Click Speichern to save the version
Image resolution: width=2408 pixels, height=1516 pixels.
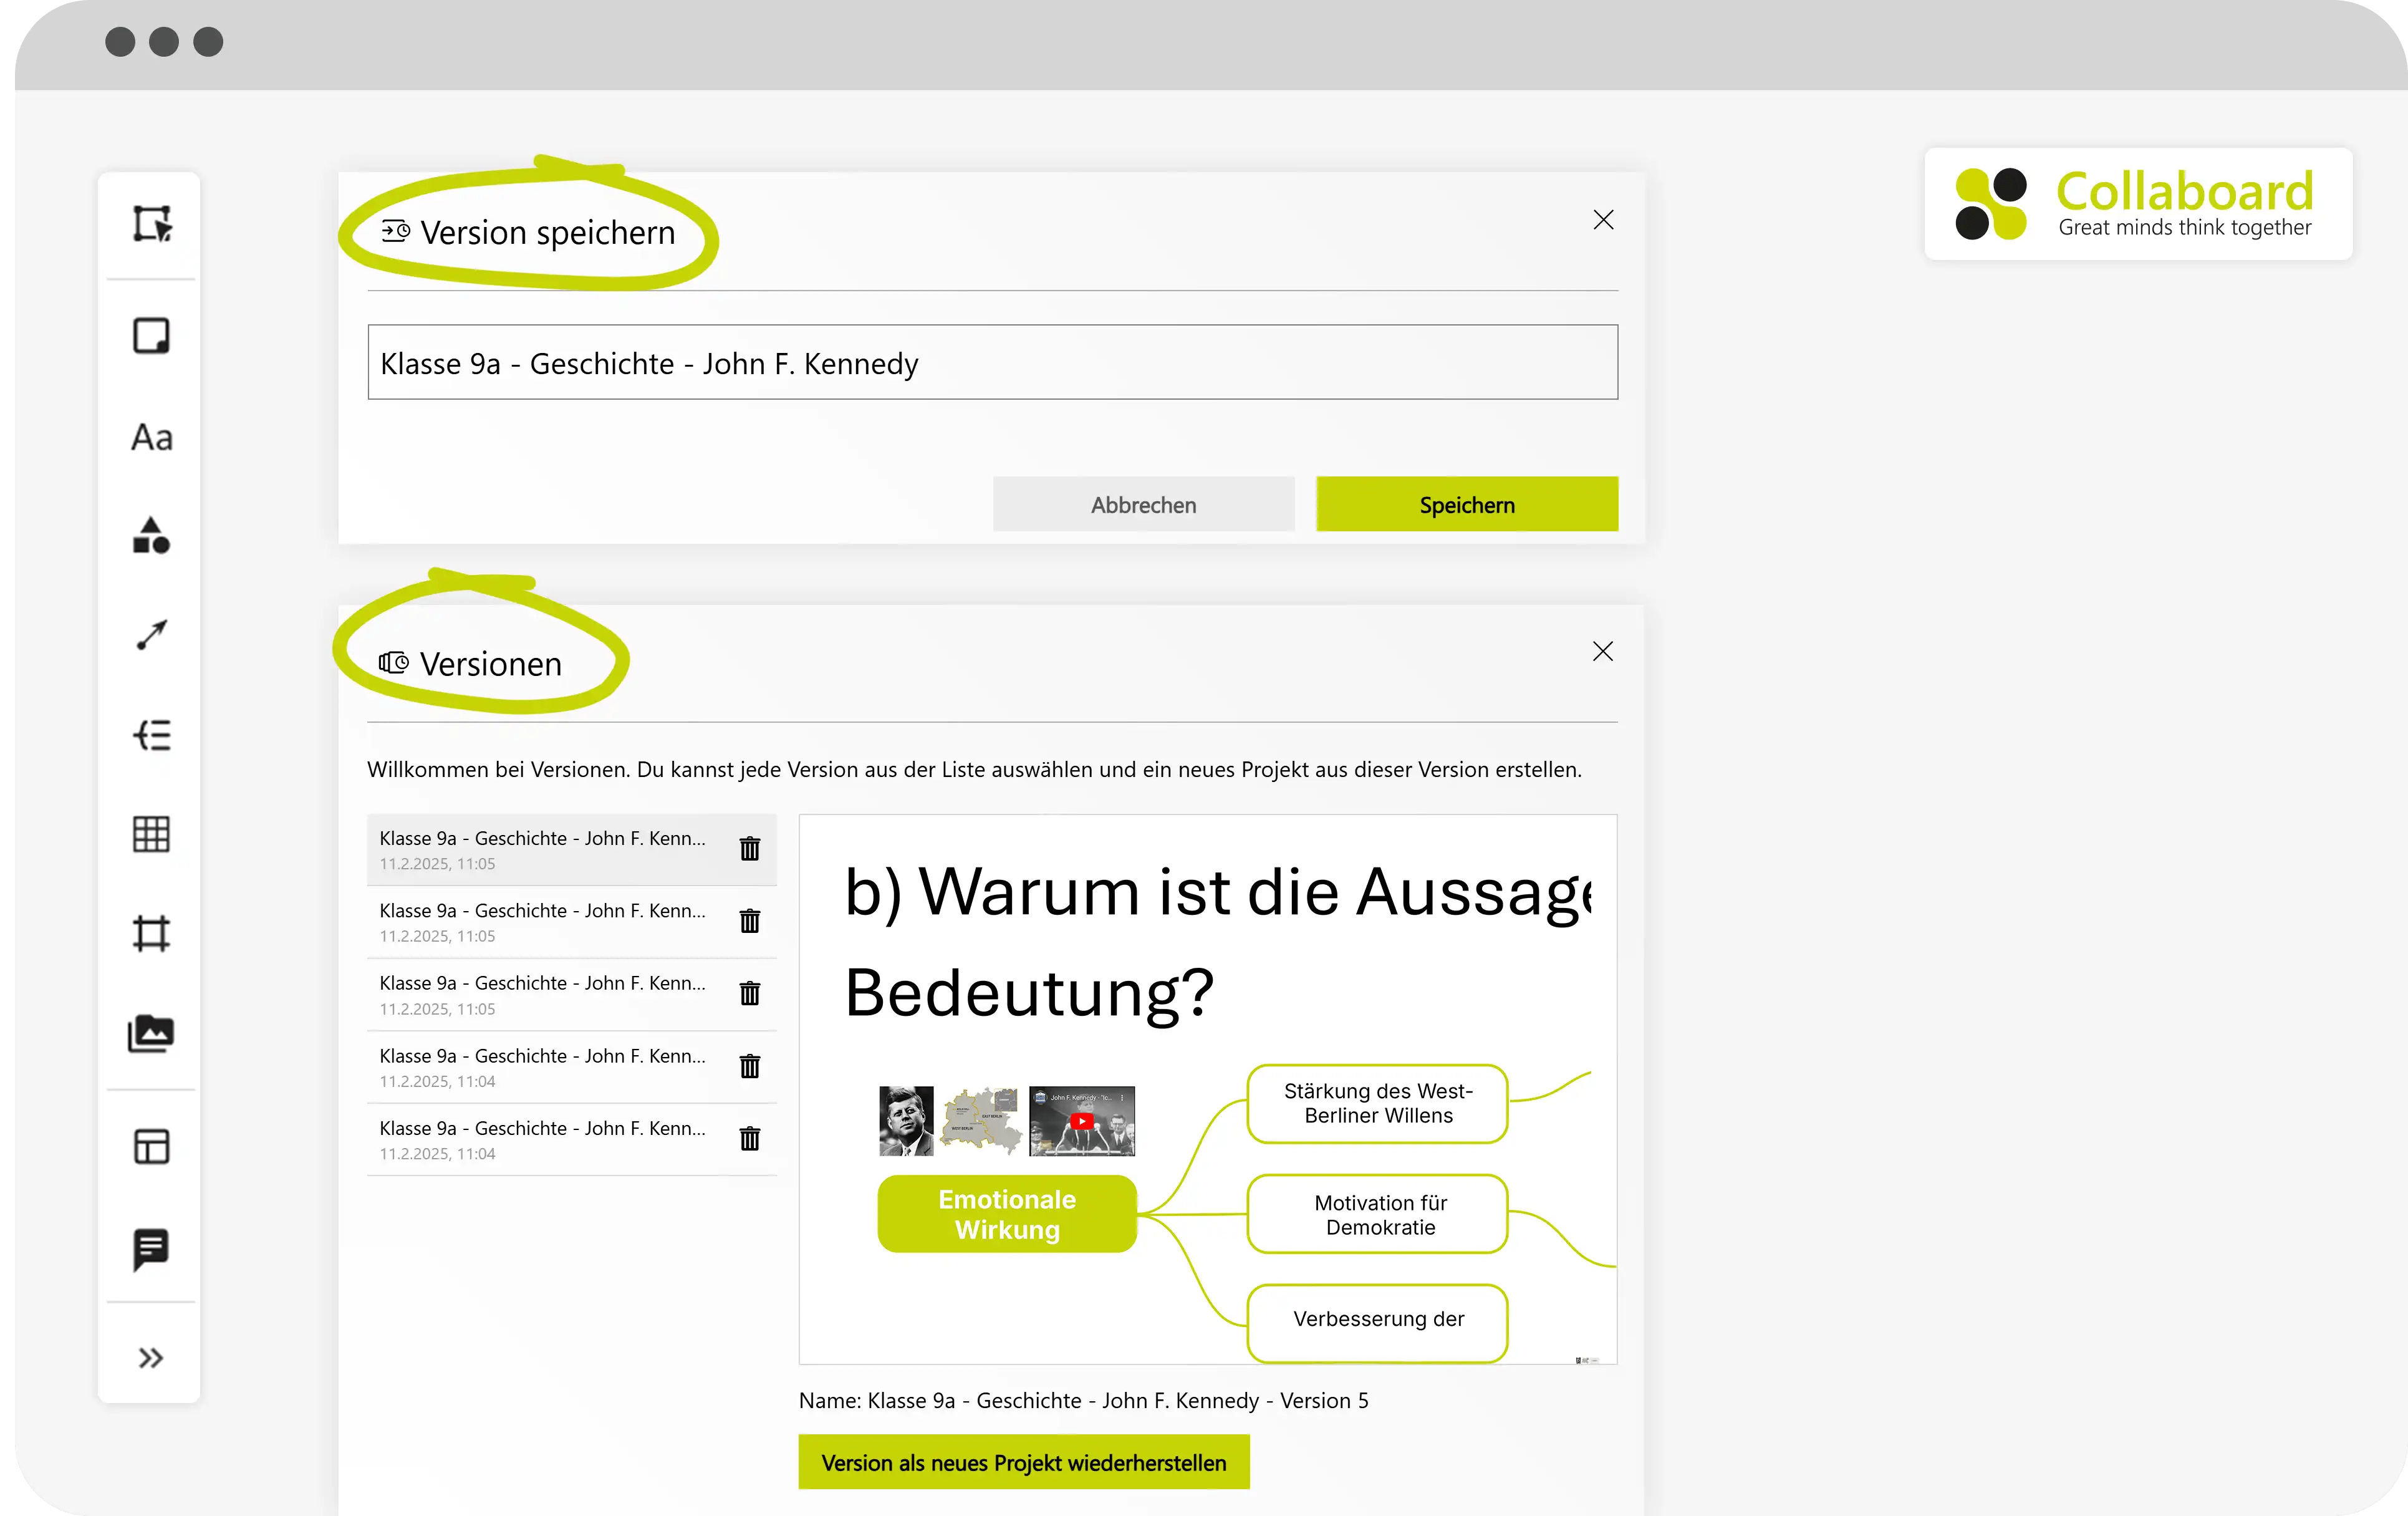(1466, 504)
